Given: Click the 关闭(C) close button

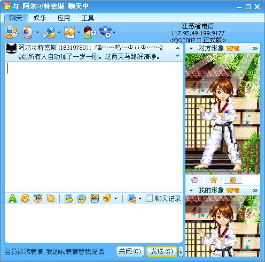Looking at the screenshot, I should pos(130,251).
